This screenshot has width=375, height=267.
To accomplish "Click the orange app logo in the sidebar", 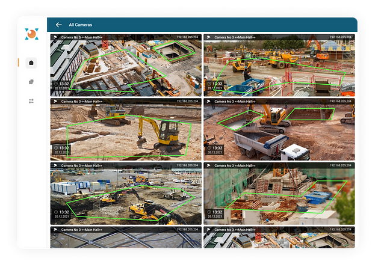I will point(31,35).
